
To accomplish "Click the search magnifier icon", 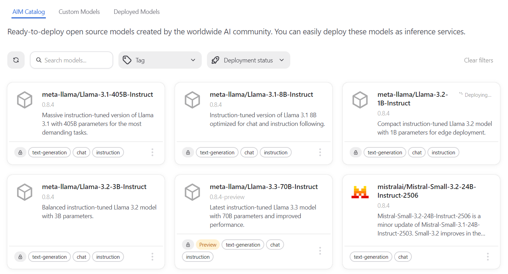I will pyautogui.click(x=39, y=60).
